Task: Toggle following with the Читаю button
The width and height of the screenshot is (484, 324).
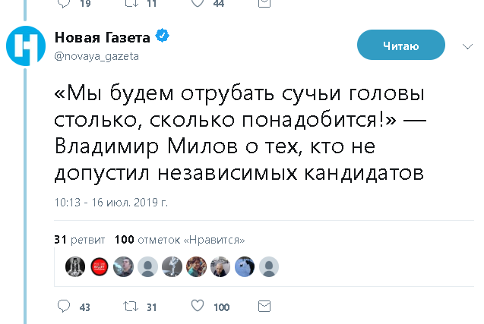Action: pyautogui.click(x=400, y=46)
